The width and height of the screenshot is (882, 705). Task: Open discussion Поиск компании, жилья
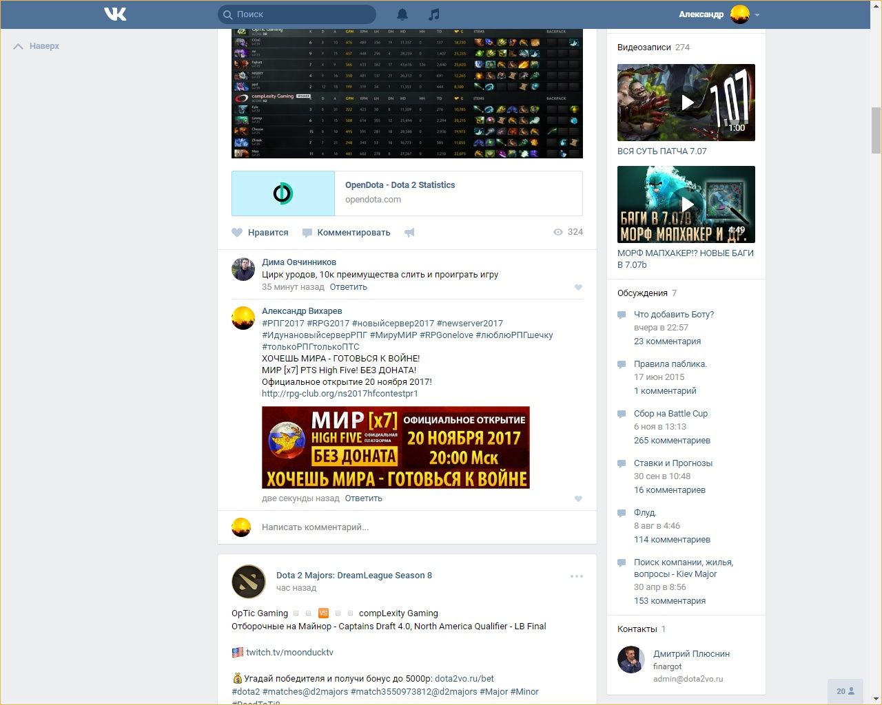684,568
